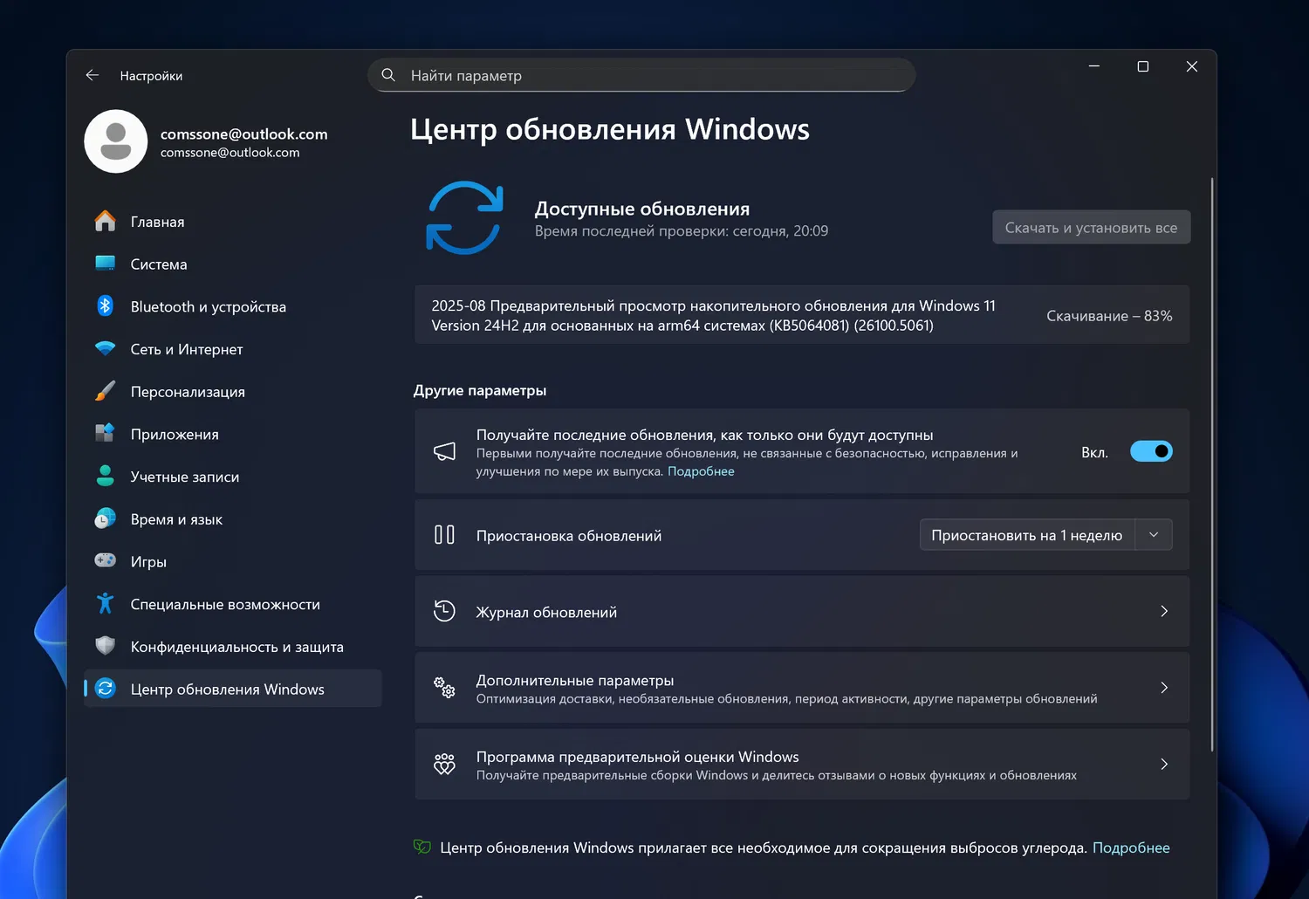
Task: Click Приостановить на 1 неделю button
Action: tap(1027, 535)
